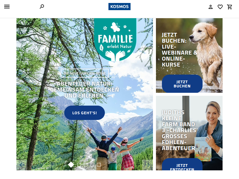Select the third carousel slide indicator
239x179 pixels.
pos(86,165)
